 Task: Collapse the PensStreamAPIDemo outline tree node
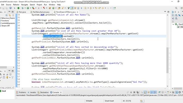173,24
